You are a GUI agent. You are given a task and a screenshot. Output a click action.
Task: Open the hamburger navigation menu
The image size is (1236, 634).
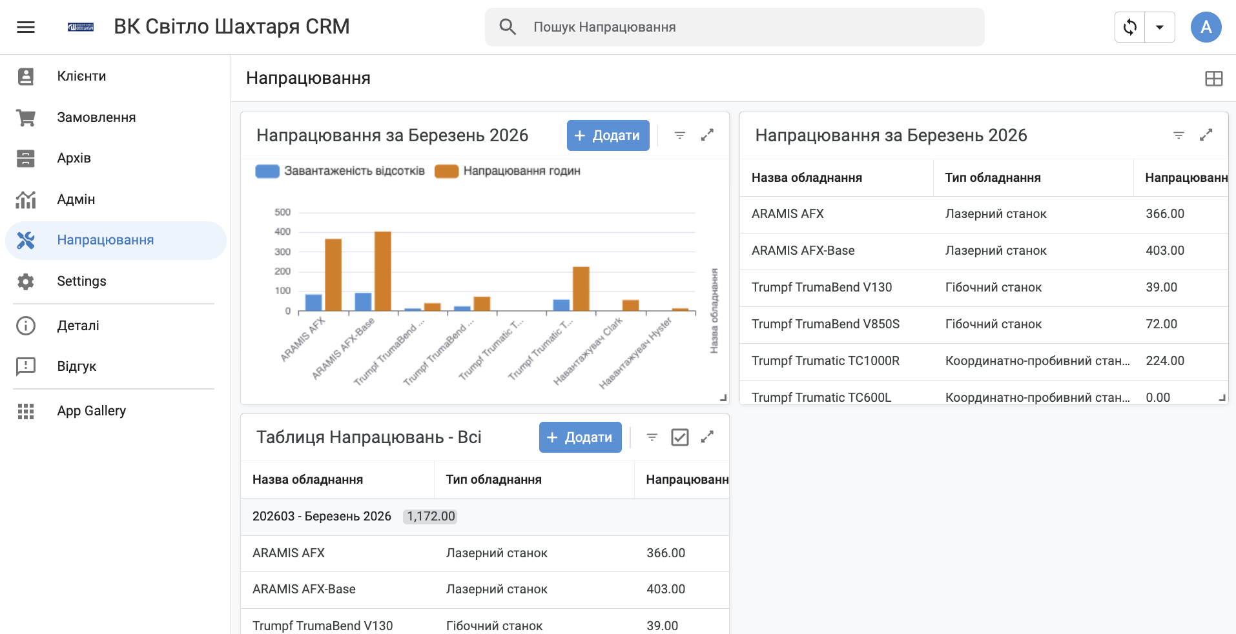26,27
